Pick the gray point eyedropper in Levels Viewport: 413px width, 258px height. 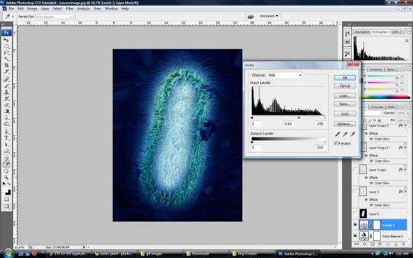(x=345, y=134)
